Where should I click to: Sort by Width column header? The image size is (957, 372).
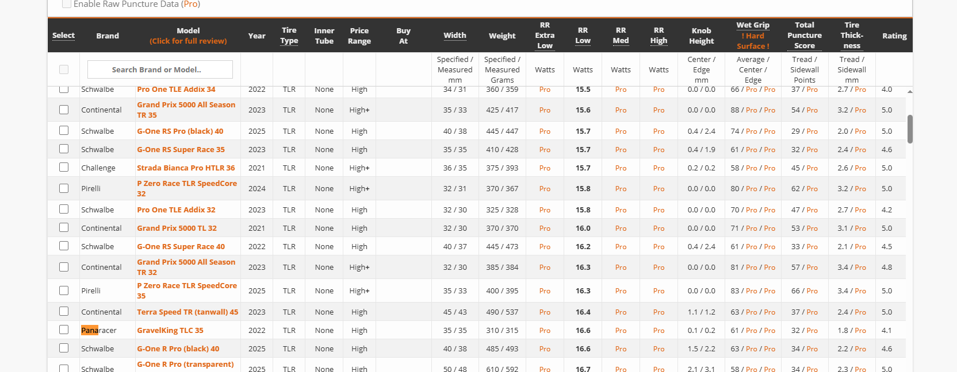tap(454, 36)
